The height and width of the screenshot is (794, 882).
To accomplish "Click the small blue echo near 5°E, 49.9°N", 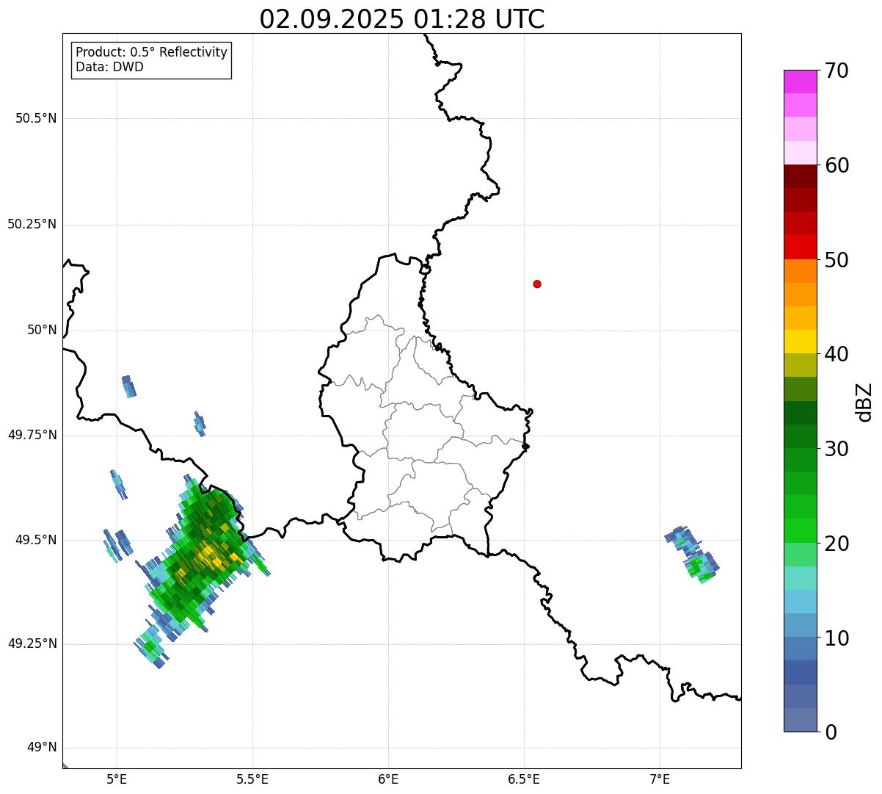I will [x=129, y=386].
